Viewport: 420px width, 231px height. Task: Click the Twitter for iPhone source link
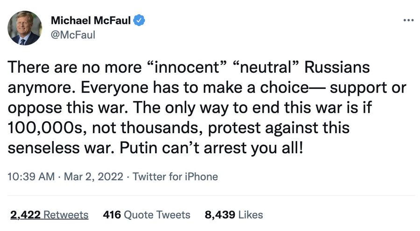pos(175,177)
